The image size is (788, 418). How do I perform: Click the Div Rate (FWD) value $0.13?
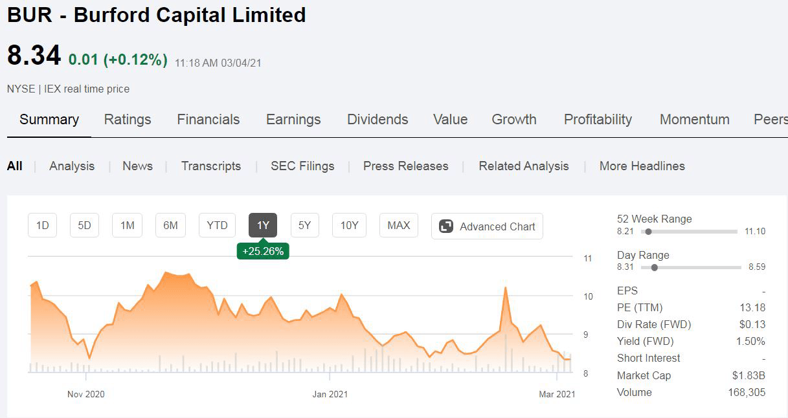(752, 324)
